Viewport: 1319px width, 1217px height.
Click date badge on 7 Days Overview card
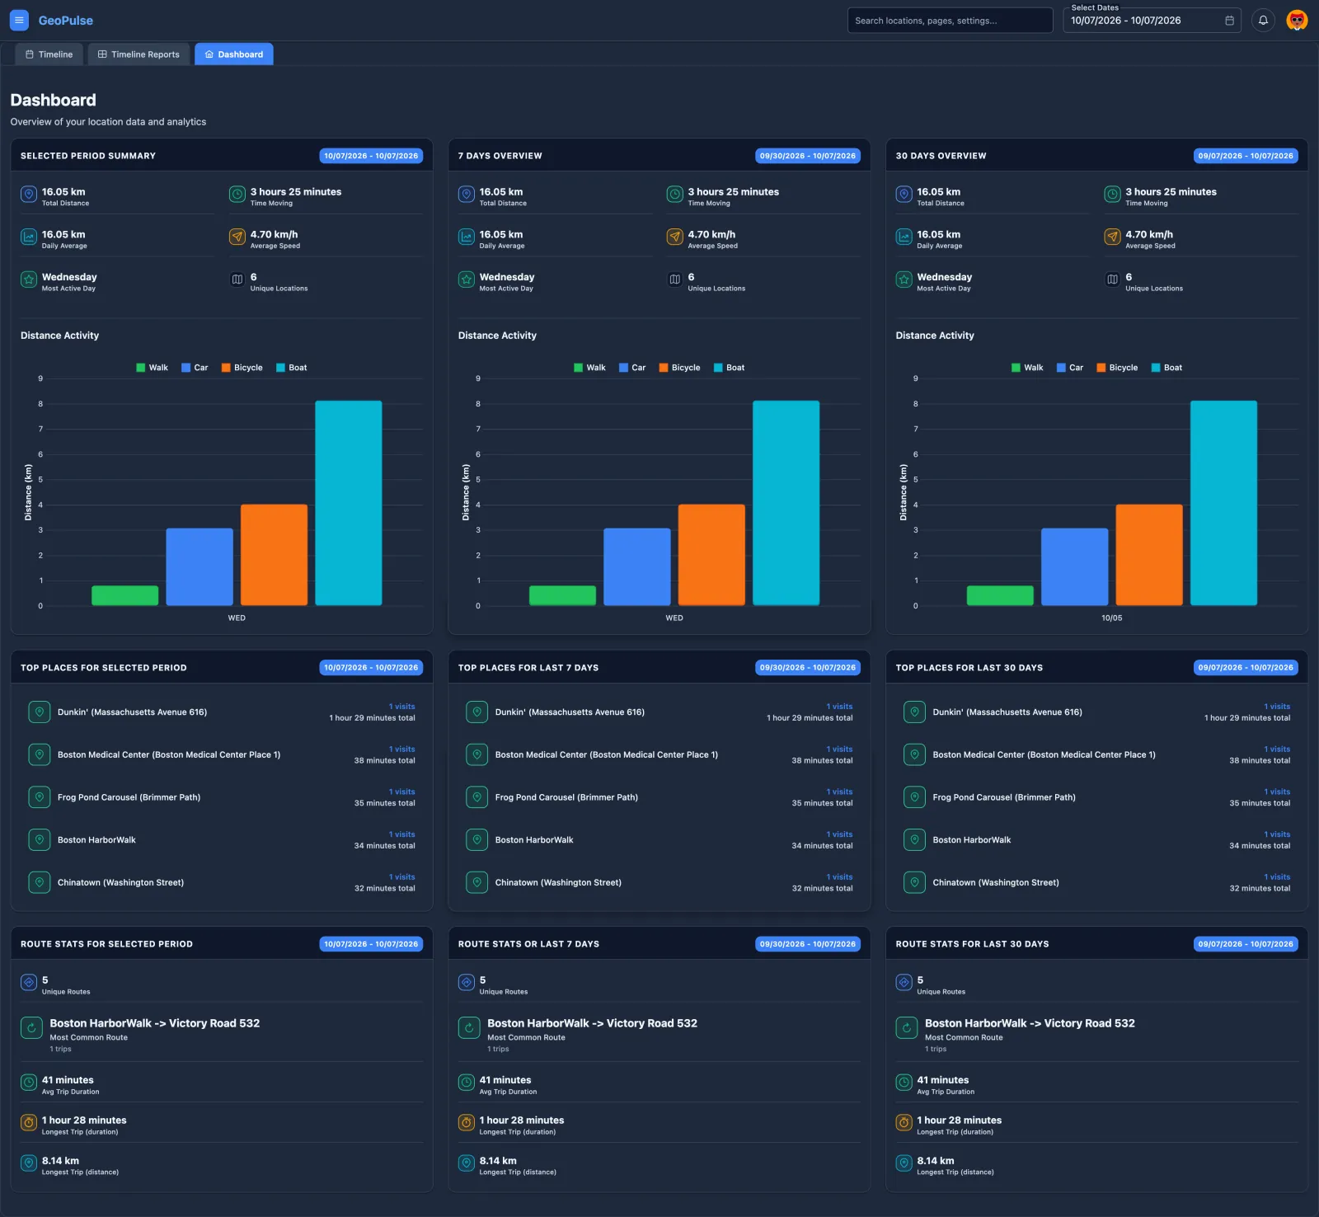pyautogui.click(x=808, y=156)
